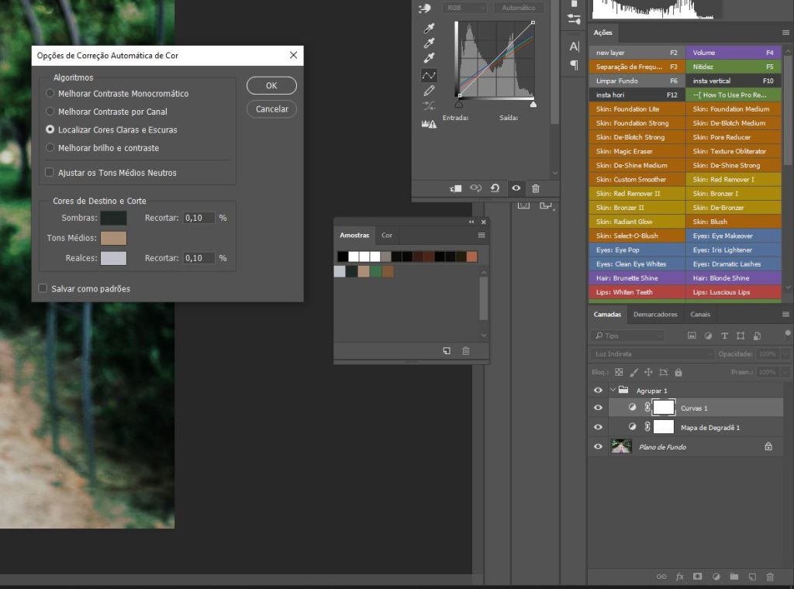Screen dimensions: 794x589
Task: Hide the Plano de Fundo layer
Action: (598, 447)
